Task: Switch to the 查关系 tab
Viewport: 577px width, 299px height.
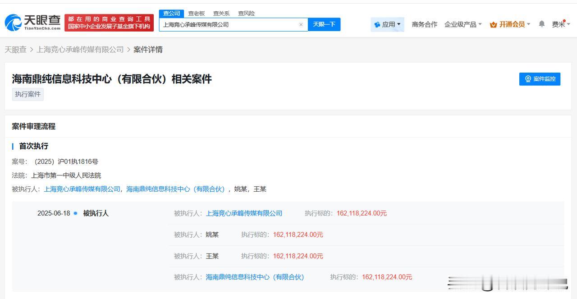Action: click(221, 14)
